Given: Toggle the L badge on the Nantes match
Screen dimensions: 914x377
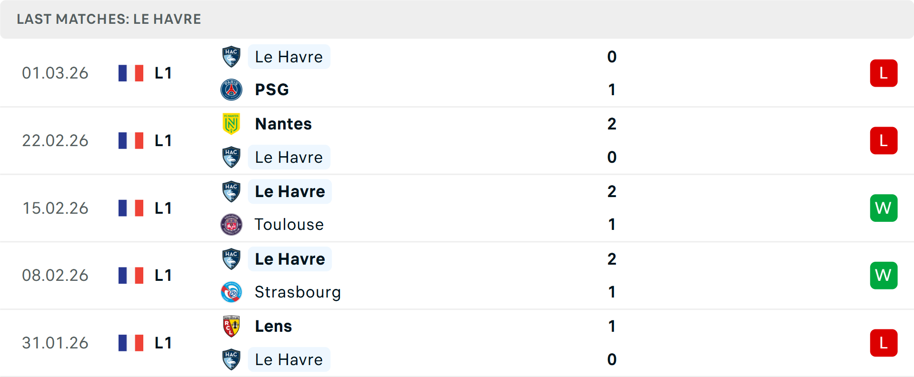Looking at the screenshot, I should (x=884, y=140).
